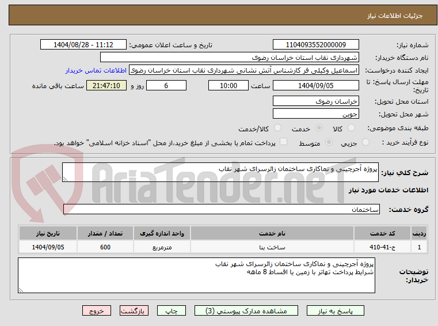Toggle the اسناد خزانه اسلامی payment checkbox
The image size is (438, 326).
tap(284, 142)
